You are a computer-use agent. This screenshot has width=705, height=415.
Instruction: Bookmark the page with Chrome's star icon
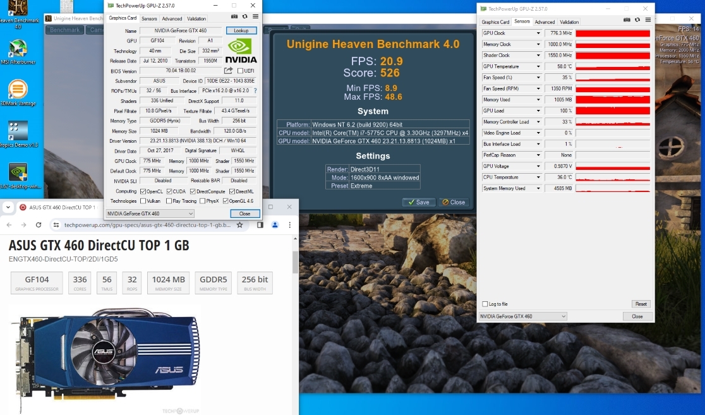[239, 225]
